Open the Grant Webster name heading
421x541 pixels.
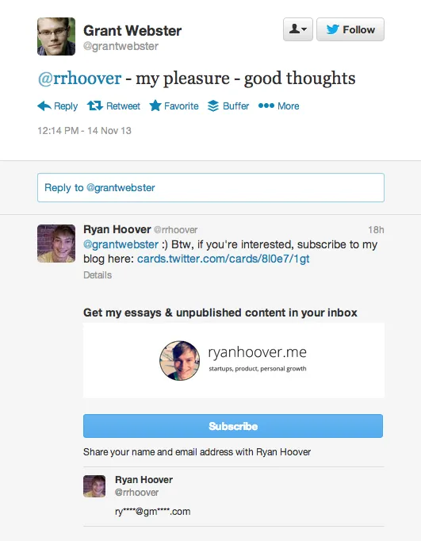click(132, 31)
